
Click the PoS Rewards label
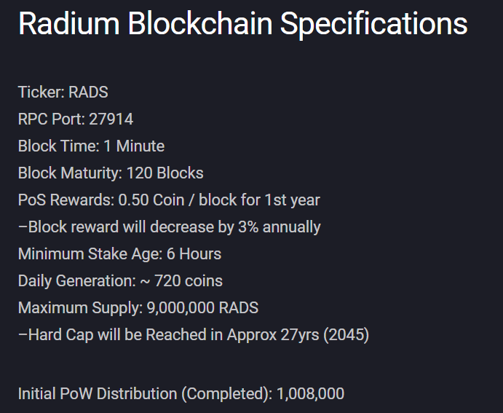click(x=66, y=200)
